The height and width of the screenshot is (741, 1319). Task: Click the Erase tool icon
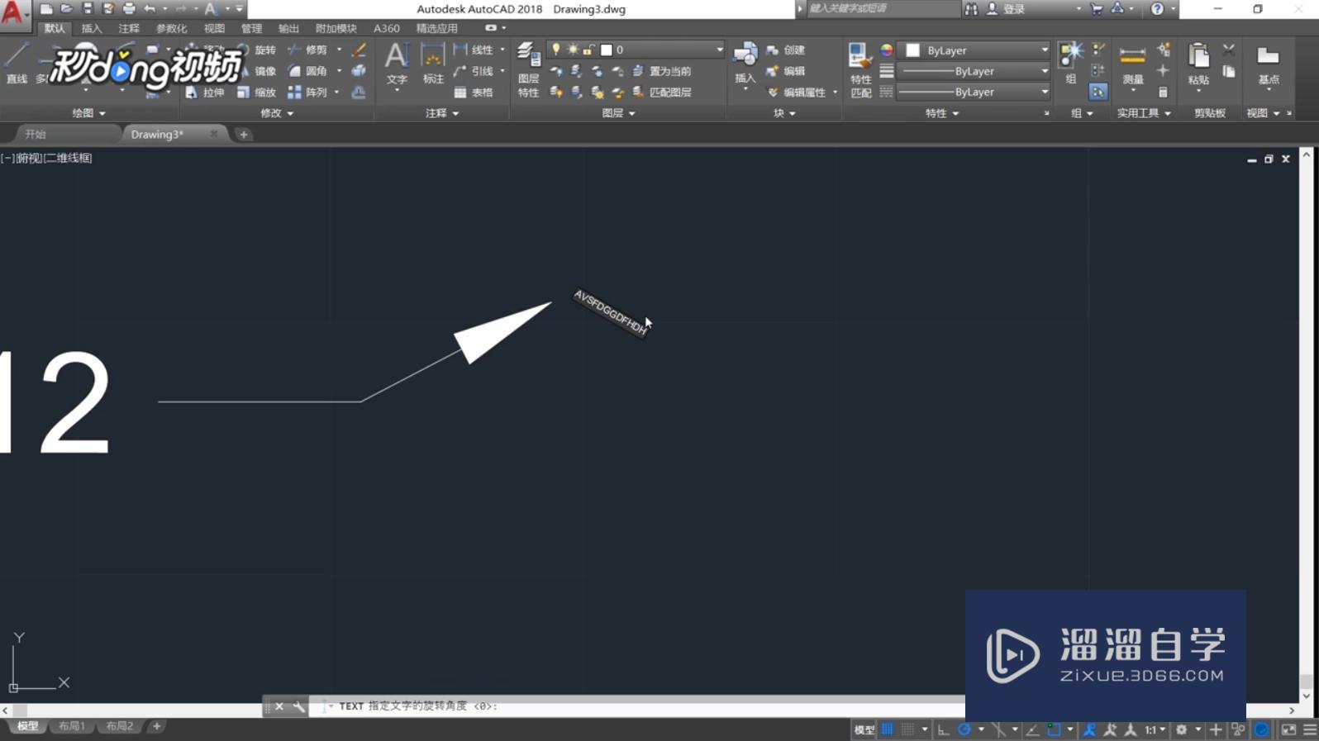click(358, 50)
